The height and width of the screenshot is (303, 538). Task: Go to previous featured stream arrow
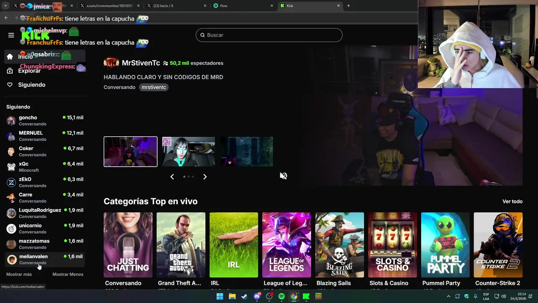coord(172,177)
